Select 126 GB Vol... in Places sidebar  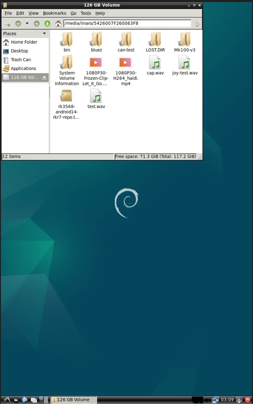tap(25, 77)
